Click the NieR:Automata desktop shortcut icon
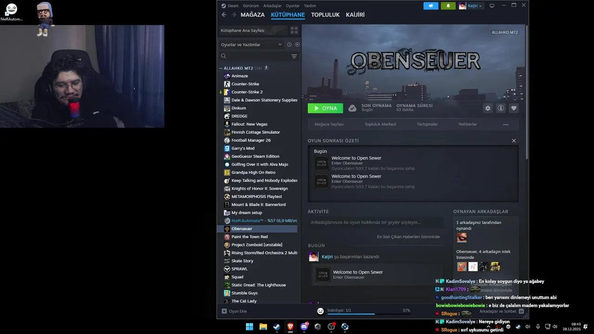This screenshot has height=334, width=594. [x=11, y=12]
